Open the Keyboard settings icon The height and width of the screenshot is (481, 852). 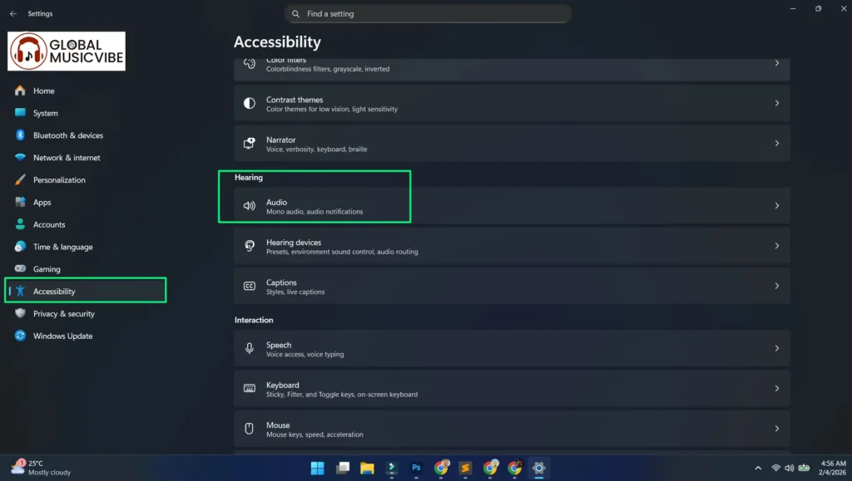click(249, 388)
